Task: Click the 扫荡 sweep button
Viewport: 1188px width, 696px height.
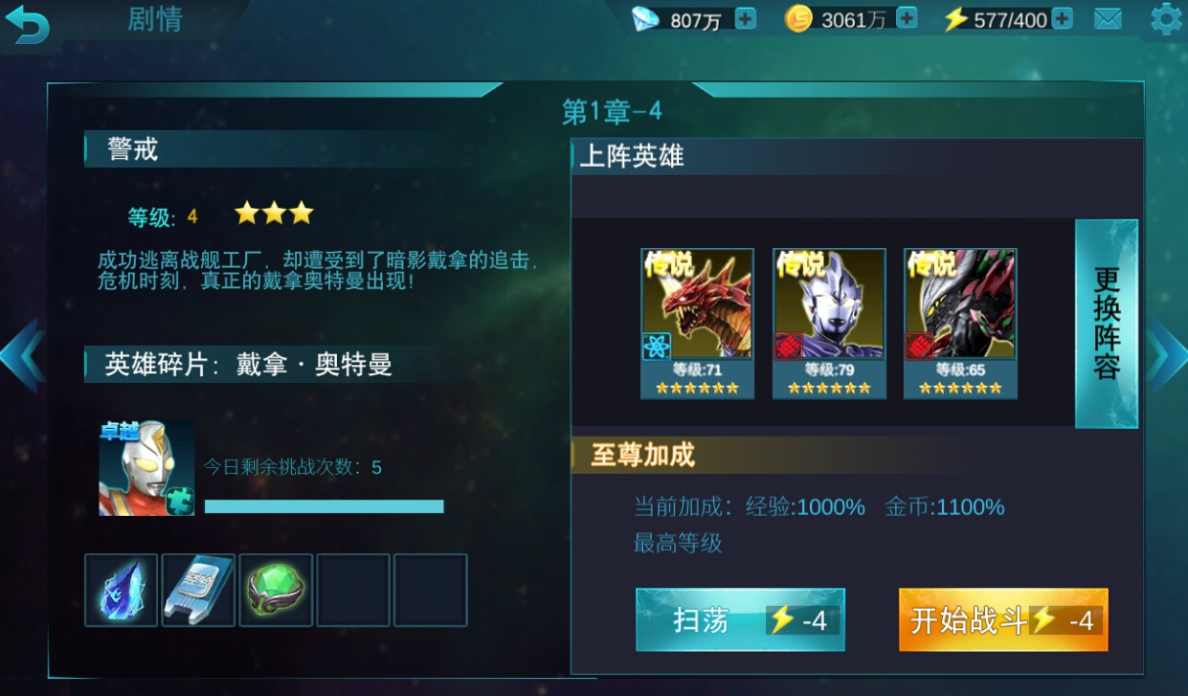Action: [740, 620]
